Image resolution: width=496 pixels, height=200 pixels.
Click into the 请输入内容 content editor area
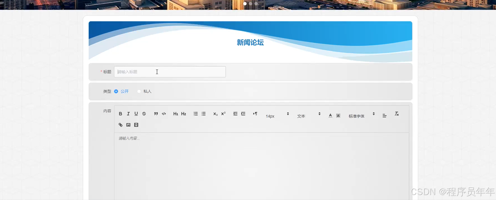[261, 166]
